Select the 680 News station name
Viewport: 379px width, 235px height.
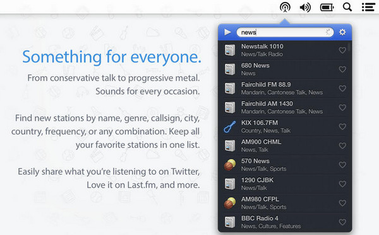click(255, 66)
